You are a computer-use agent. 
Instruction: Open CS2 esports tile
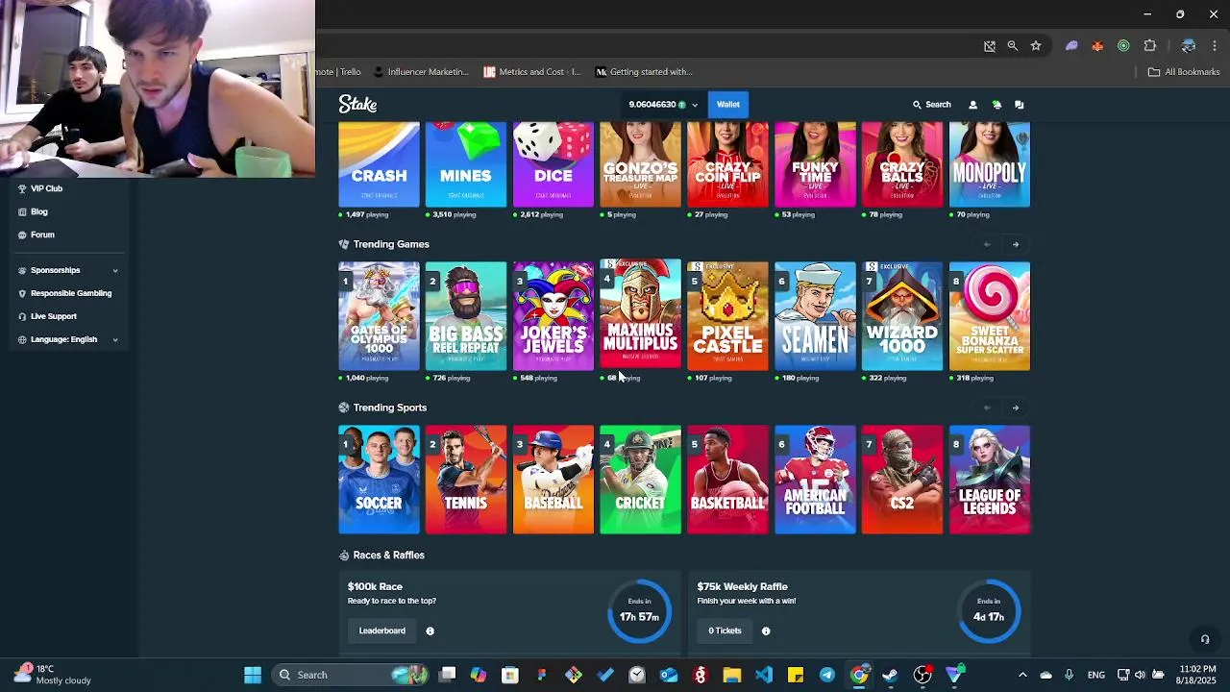(902, 480)
